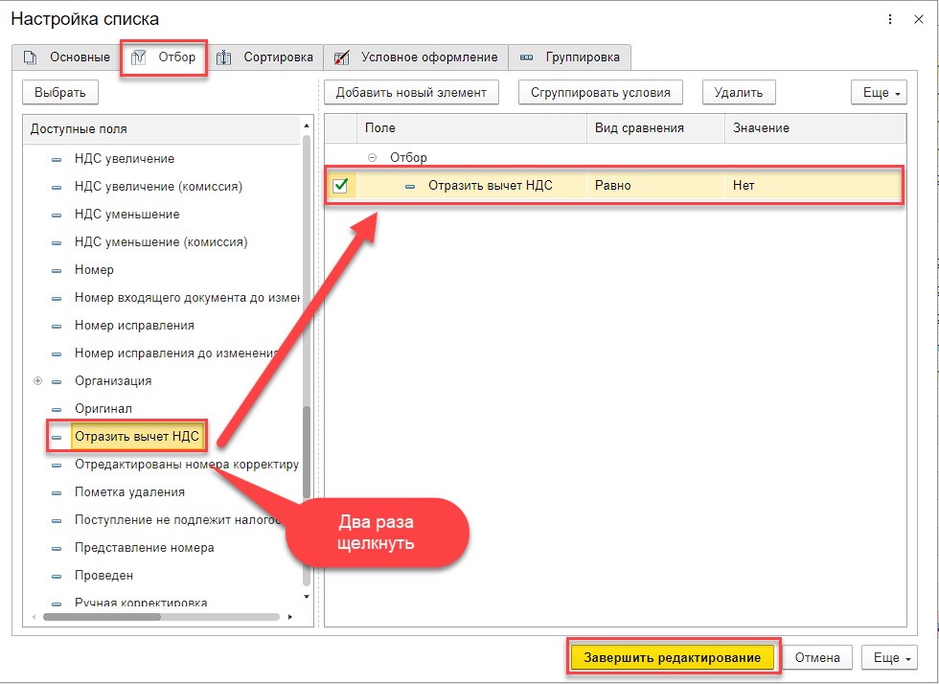The image size is (939, 684).
Task: Expand the Организация field node
Action: pos(37,381)
